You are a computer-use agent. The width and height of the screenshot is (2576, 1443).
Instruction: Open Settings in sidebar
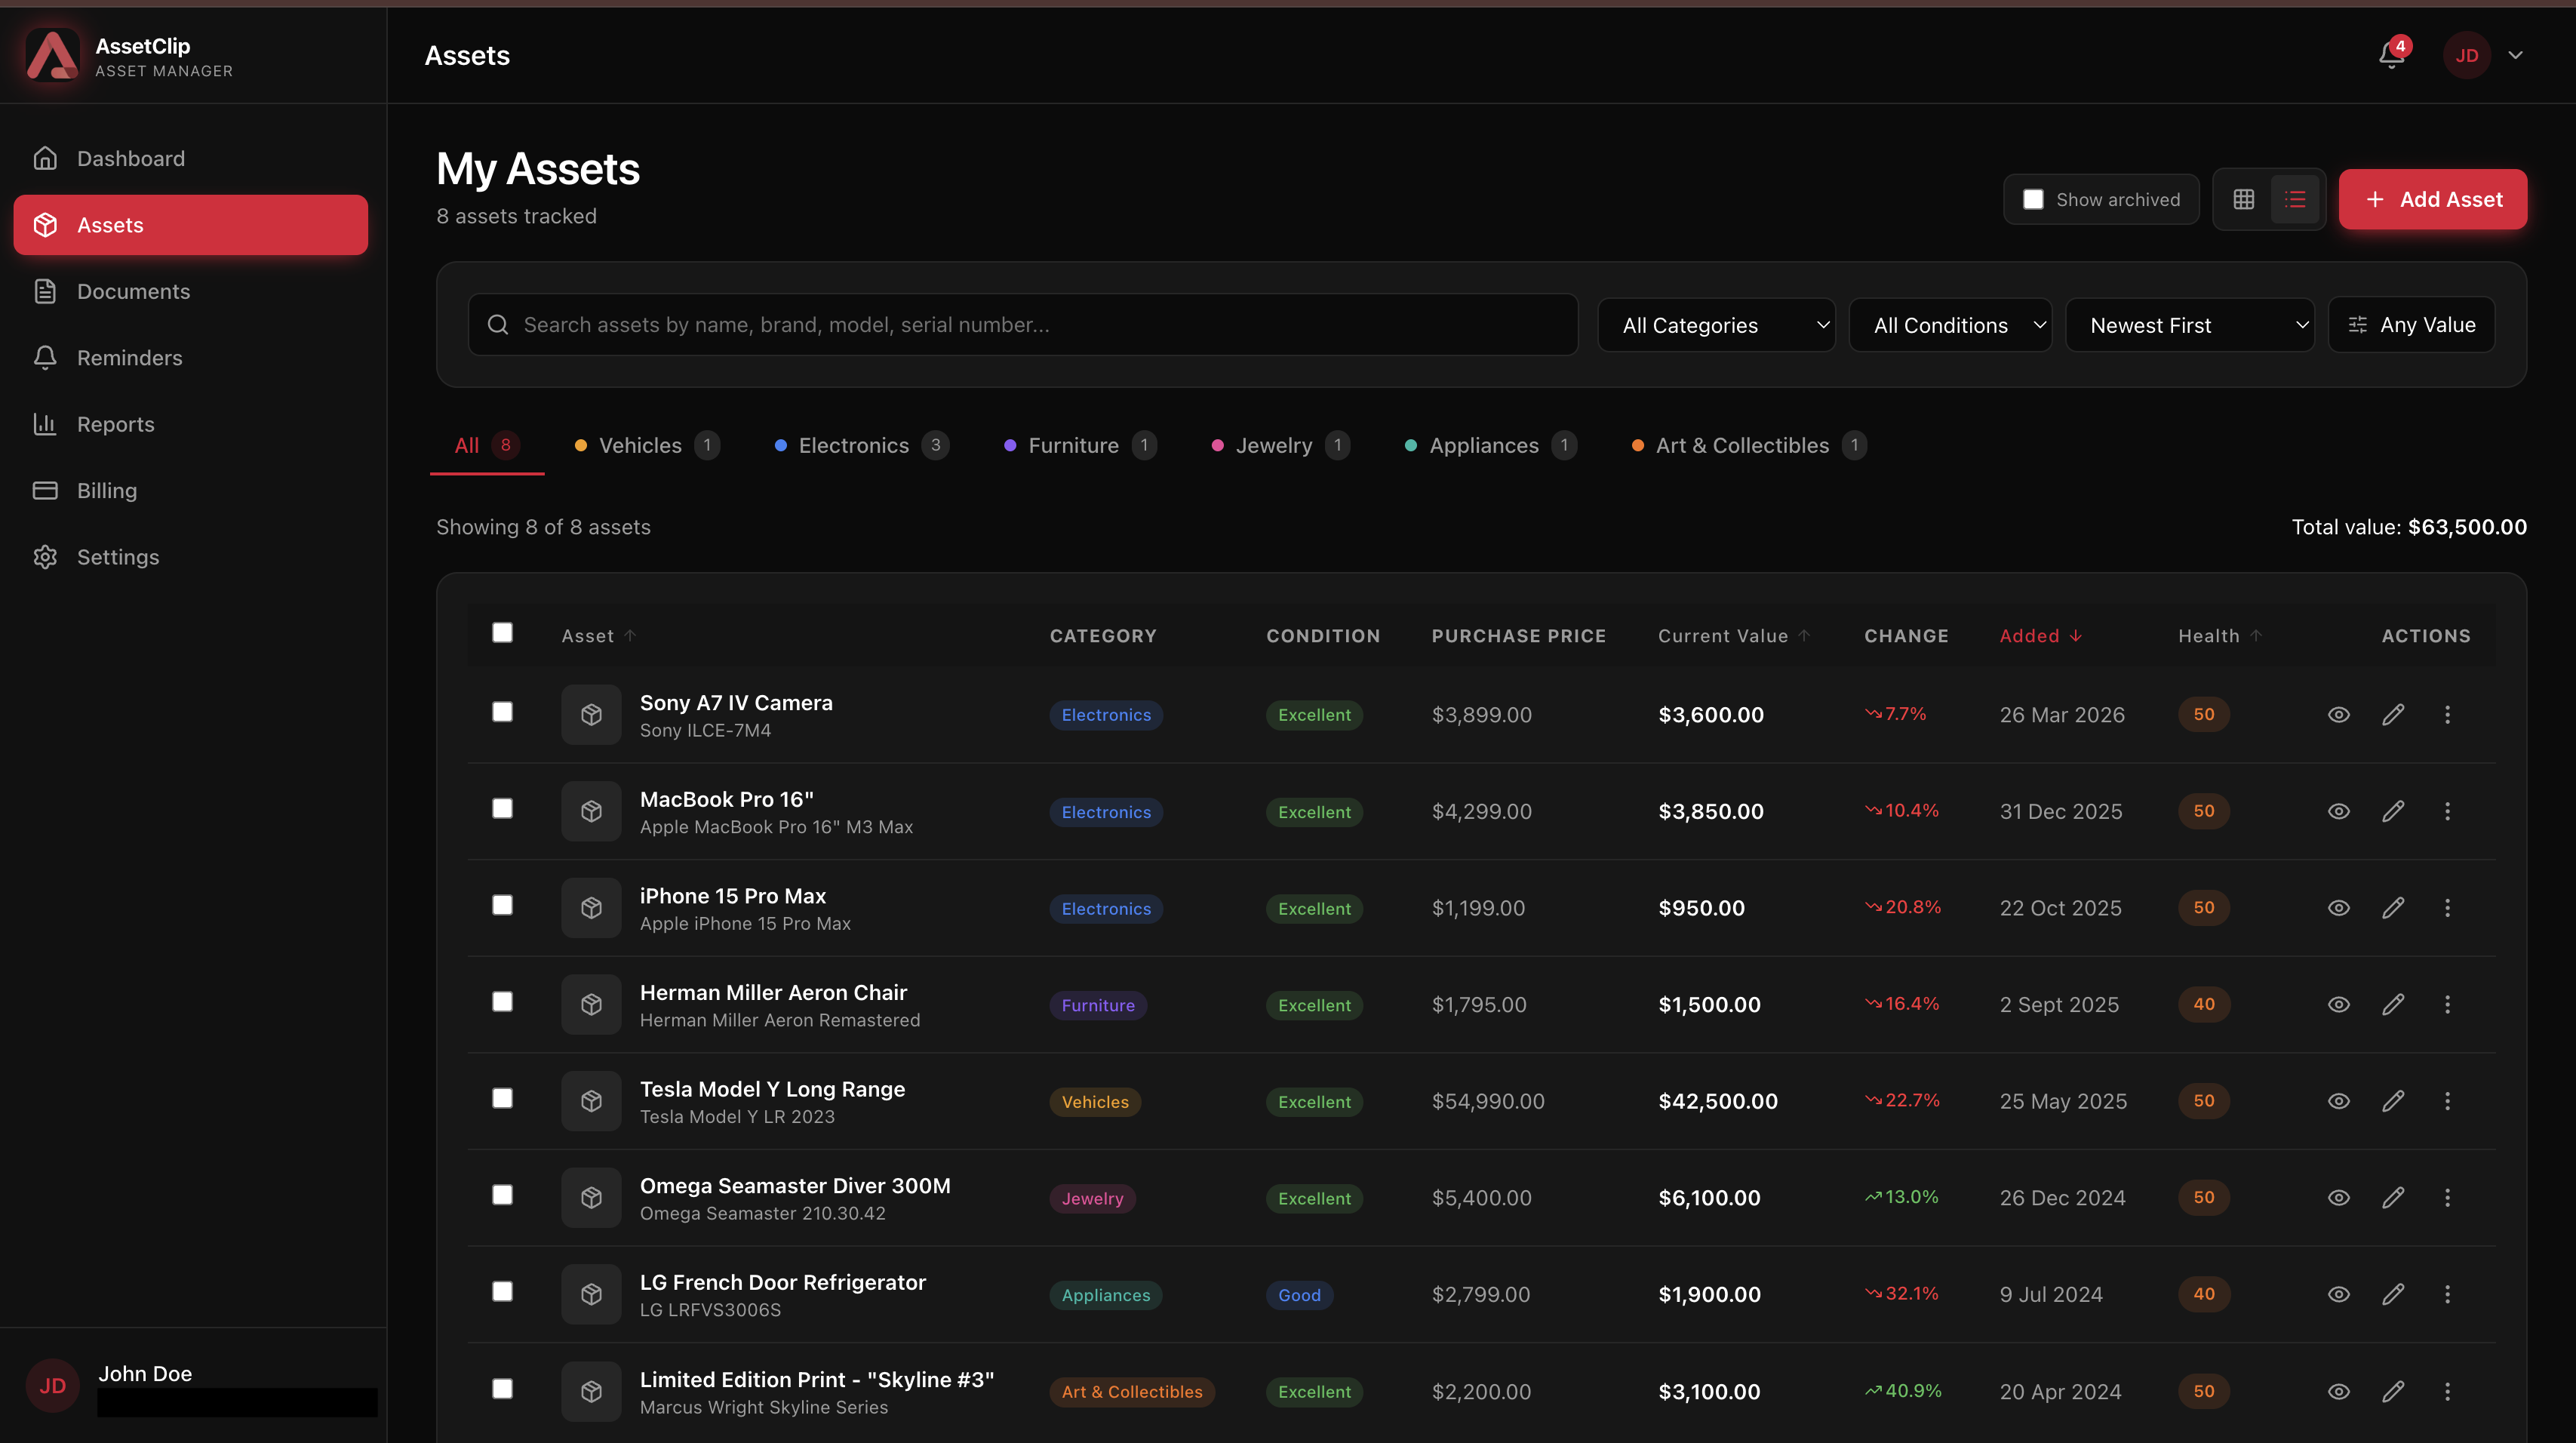[190, 557]
